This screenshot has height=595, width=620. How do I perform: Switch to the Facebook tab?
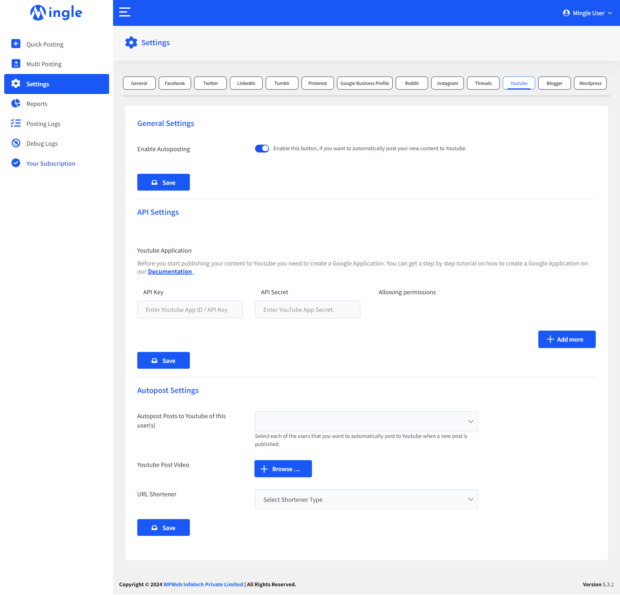point(175,83)
